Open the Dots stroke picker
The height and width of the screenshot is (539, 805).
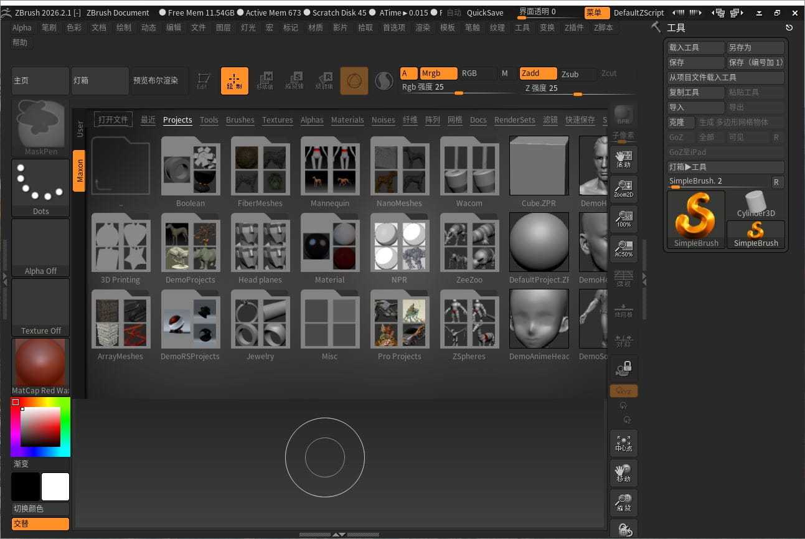(x=41, y=188)
